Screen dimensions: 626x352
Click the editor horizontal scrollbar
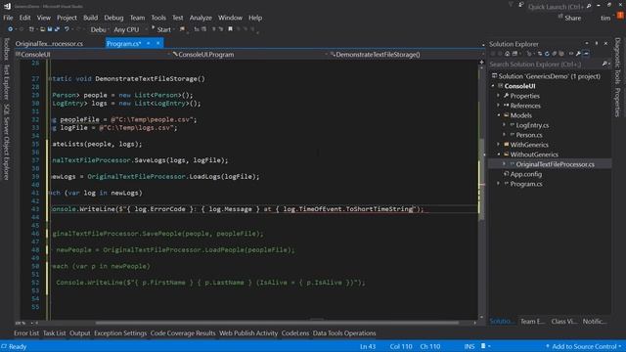[x=277, y=323]
